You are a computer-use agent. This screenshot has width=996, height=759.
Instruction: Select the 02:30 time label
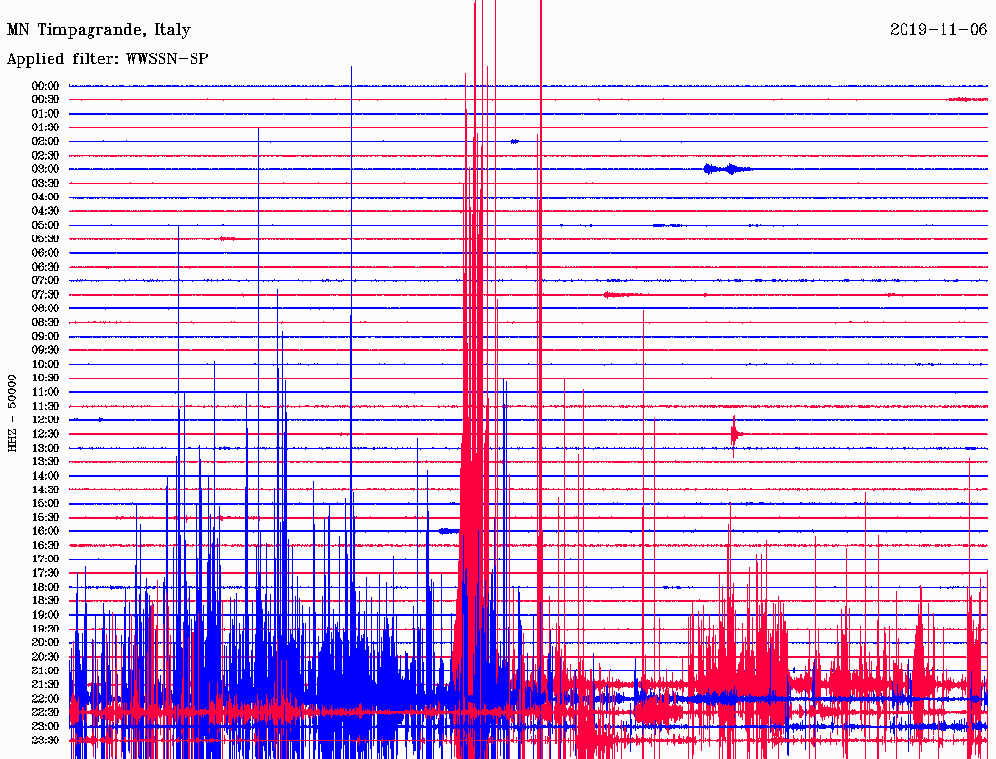[x=46, y=155]
